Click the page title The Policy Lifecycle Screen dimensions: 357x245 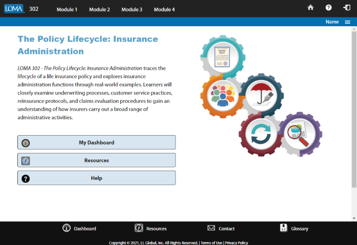(x=88, y=45)
